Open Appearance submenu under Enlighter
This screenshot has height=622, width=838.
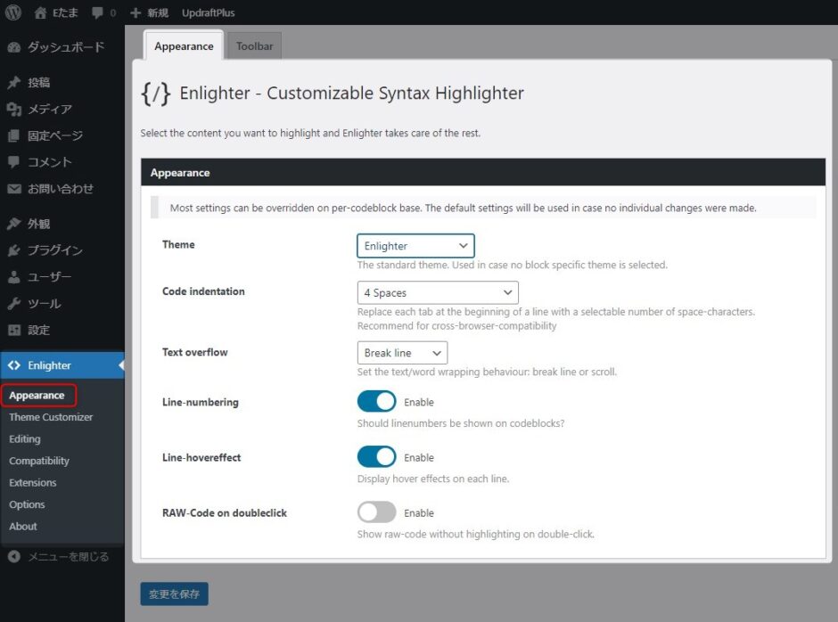pos(37,395)
